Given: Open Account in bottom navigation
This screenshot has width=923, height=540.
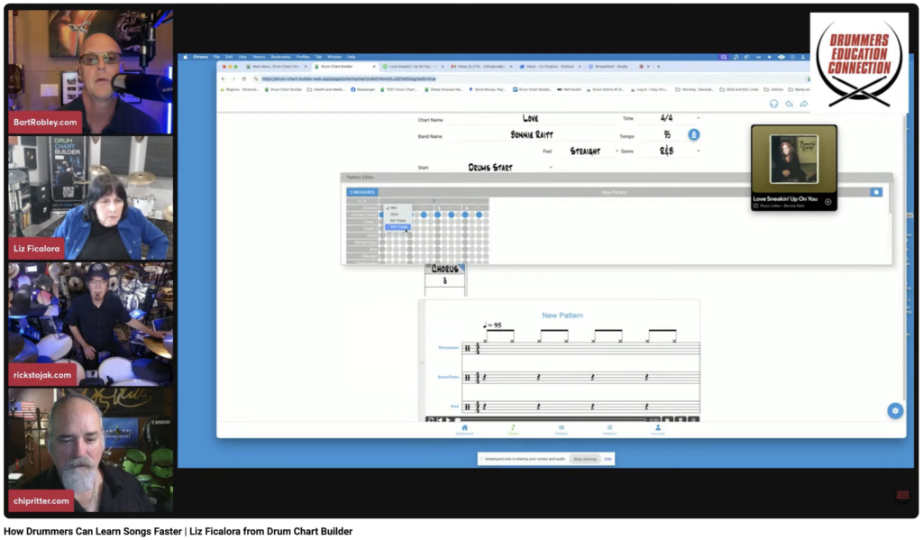Looking at the screenshot, I should [x=657, y=430].
